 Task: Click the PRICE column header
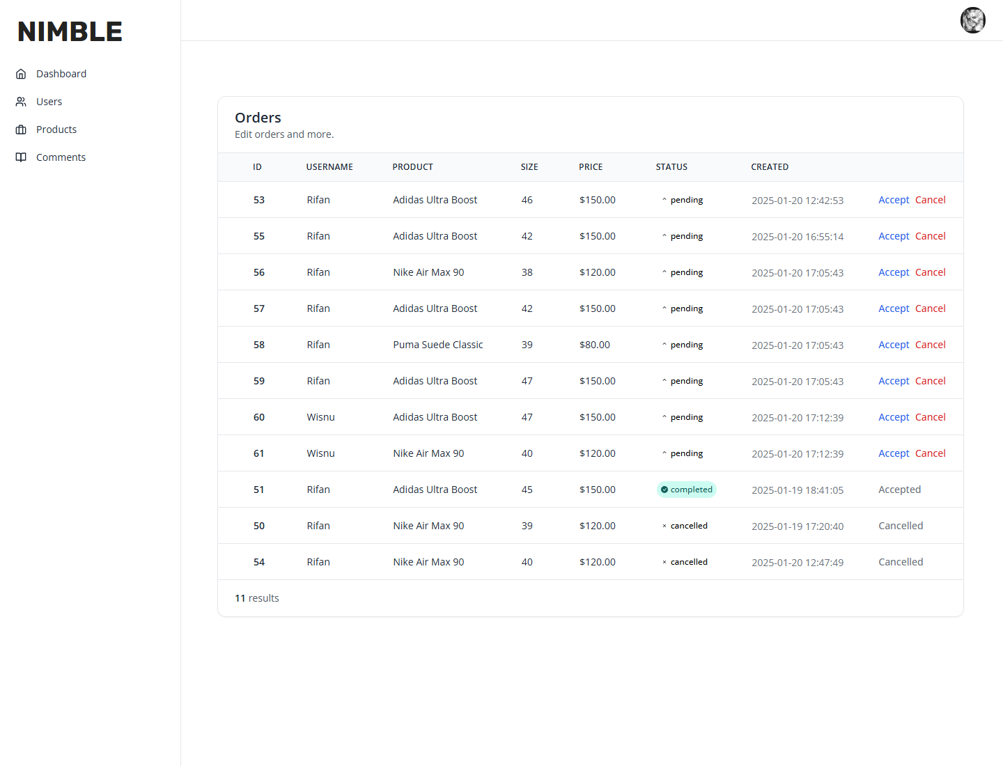click(x=591, y=167)
